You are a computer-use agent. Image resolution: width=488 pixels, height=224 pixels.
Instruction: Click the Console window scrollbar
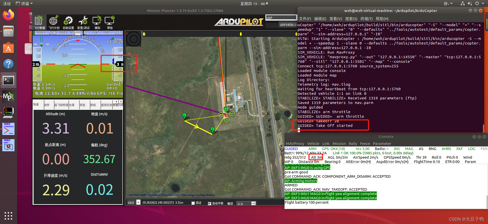click(487, 202)
